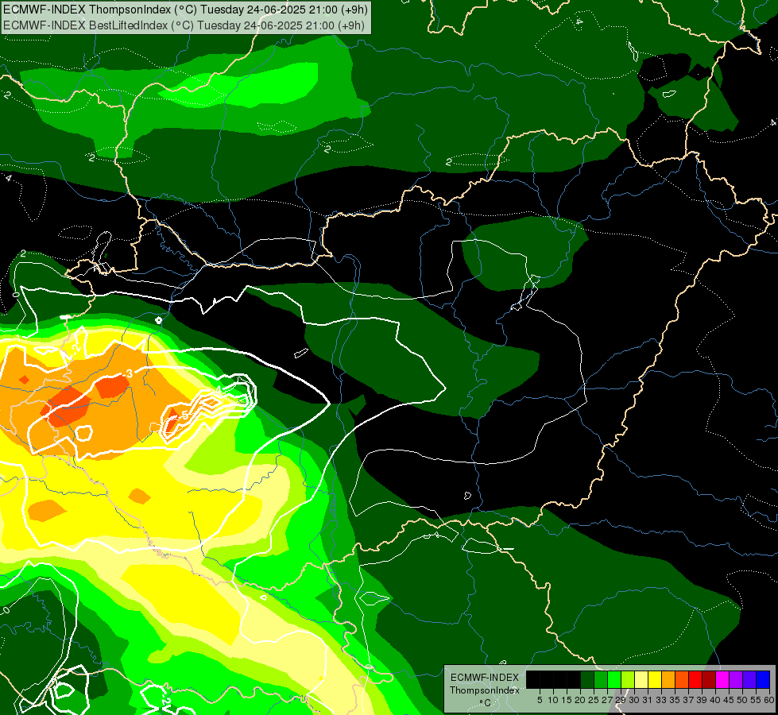Viewport: 778px width, 715px height.
Task: Choose the orange 33-35 legend swatch
Action: (668, 679)
